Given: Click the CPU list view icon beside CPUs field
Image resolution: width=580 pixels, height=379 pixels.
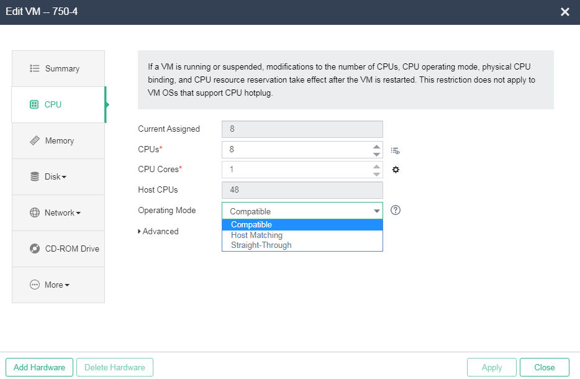Looking at the screenshot, I should [x=395, y=150].
